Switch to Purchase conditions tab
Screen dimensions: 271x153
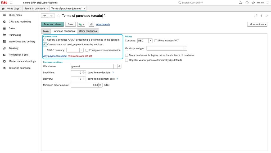[64, 31]
